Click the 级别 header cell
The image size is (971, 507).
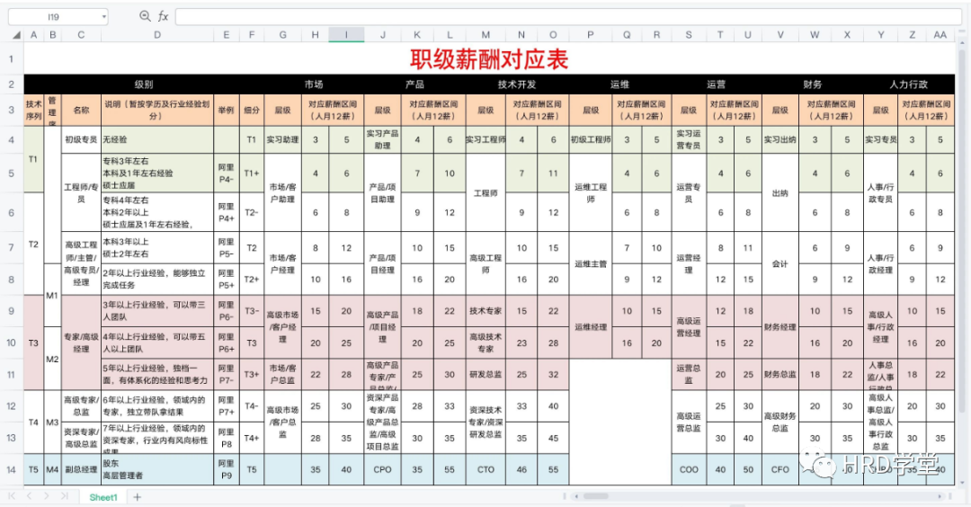tap(144, 84)
